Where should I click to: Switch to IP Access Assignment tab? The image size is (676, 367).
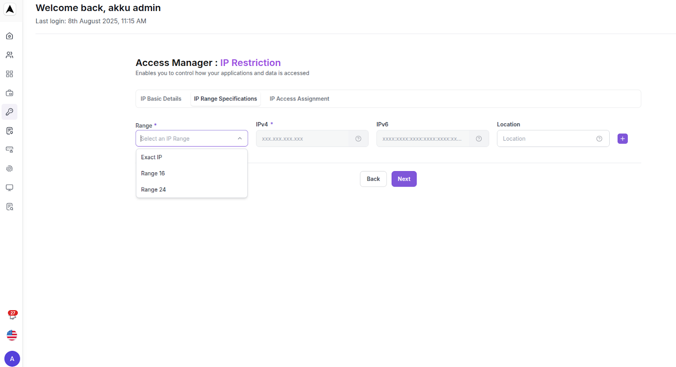pos(300,99)
